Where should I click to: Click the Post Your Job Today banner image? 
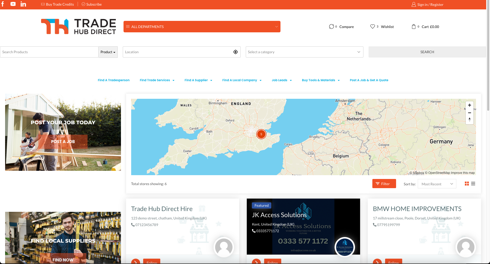coord(63,132)
